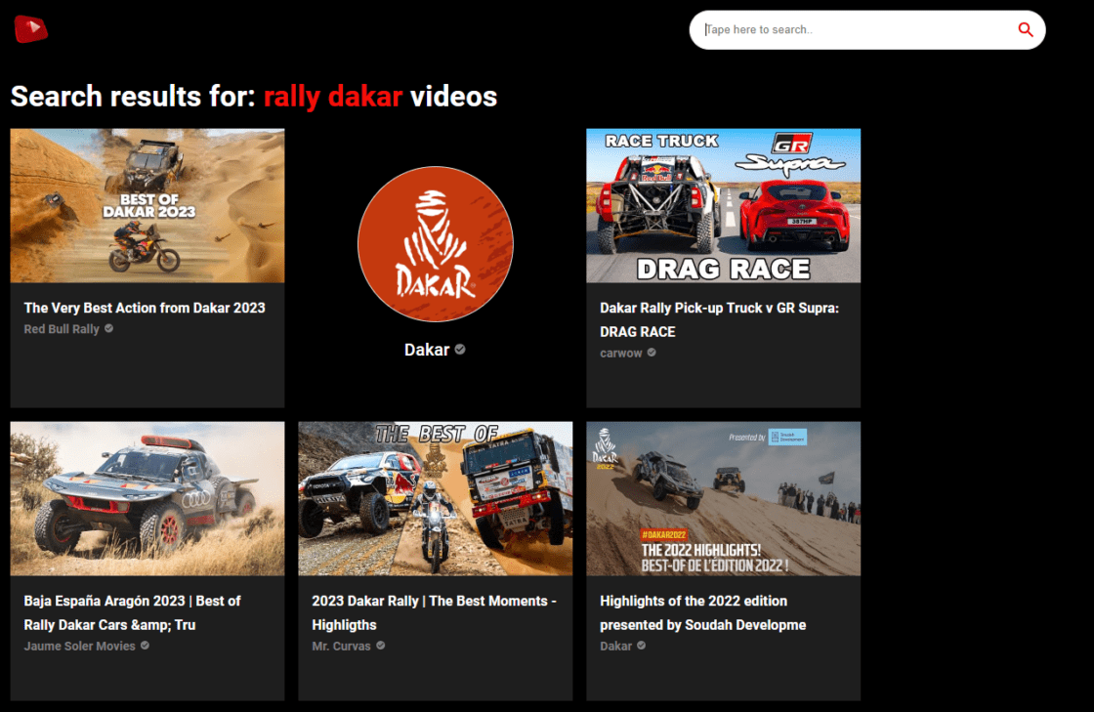Click 'rally dakar' red query text in heading
The height and width of the screenshot is (712, 1094).
coord(333,97)
